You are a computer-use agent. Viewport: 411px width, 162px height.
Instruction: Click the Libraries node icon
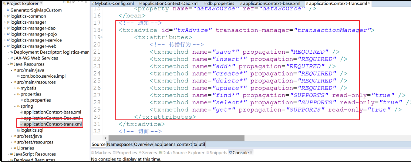pyautogui.click(x=15, y=148)
